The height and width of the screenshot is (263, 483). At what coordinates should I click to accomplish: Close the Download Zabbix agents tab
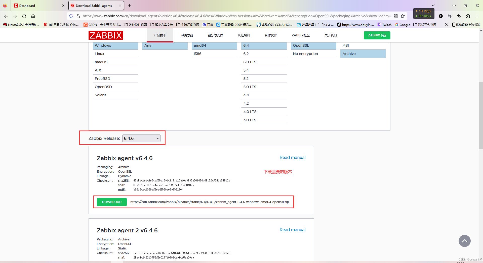pos(120,6)
